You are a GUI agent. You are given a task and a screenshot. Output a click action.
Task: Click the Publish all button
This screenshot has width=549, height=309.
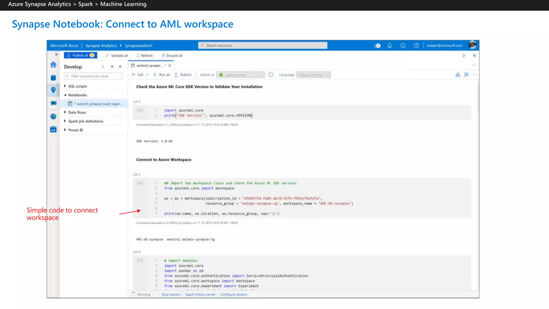[80, 55]
